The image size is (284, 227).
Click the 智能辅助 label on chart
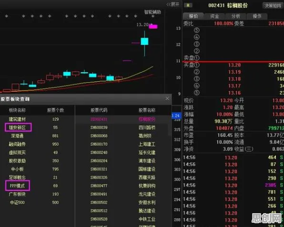pyautogui.click(x=152, y=12)
